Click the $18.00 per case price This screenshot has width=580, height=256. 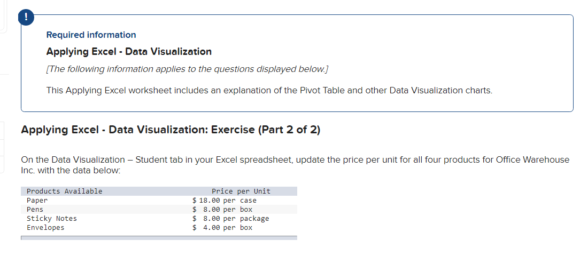click(x=225, y=201)
